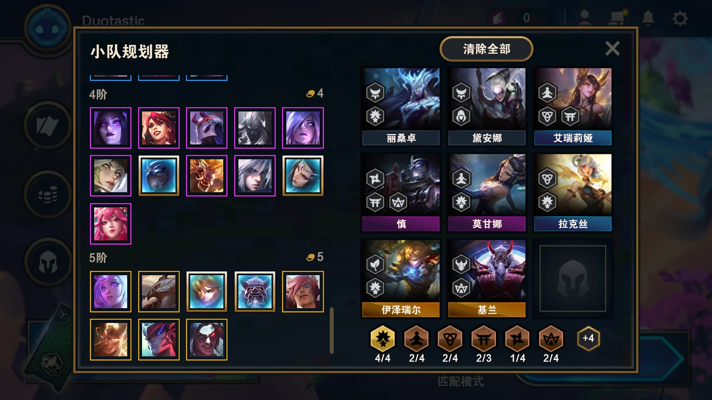Image resolution: width=712 pixels, height=400 pixels.
Task: Select the 2/3 torii gate trait icon
Action: click(484, 339)
